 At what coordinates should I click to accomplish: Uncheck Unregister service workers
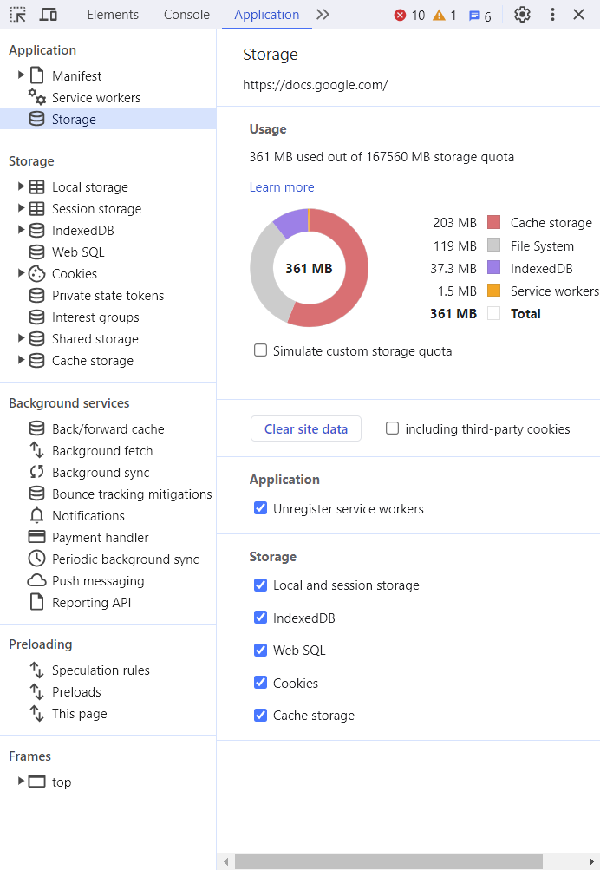pos(260,508)
